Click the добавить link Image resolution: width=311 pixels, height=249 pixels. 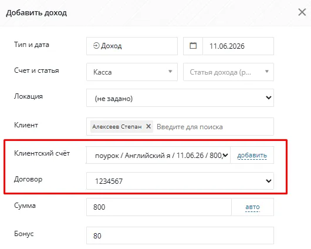(x=252, y=155)
